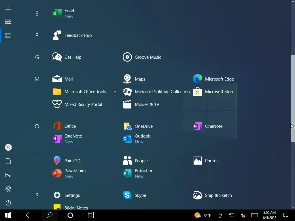Click the app list scrollbar thumb
Viewport: 295px width, 221px height.
coord(293,98)
